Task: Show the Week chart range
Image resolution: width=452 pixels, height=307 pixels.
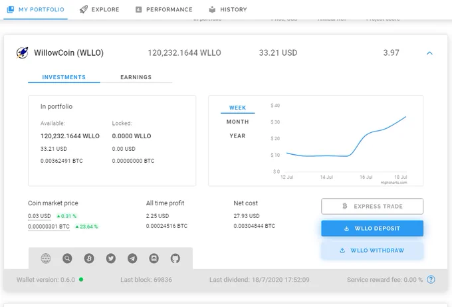Action: point(237,108)
